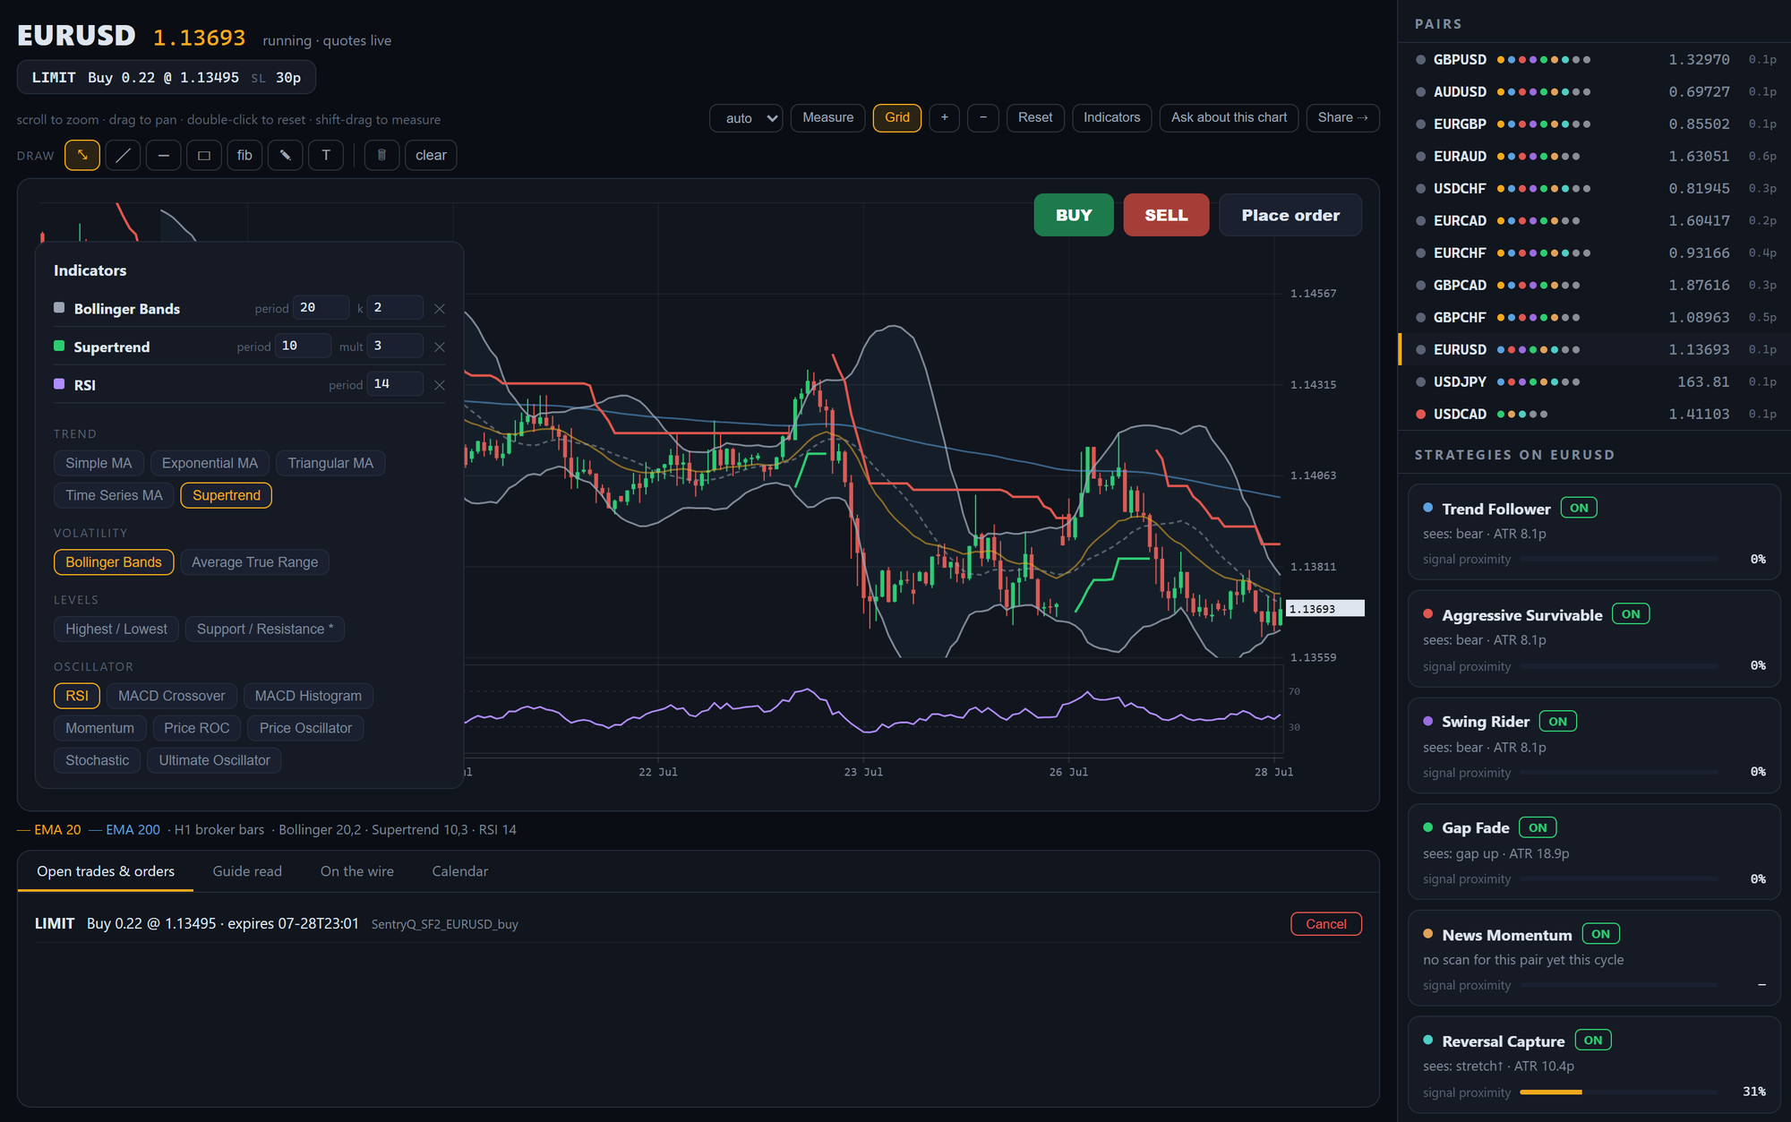1791x1122 pixels.
Task: Edit the Supertrend mult field
Action: click(395, 346)
